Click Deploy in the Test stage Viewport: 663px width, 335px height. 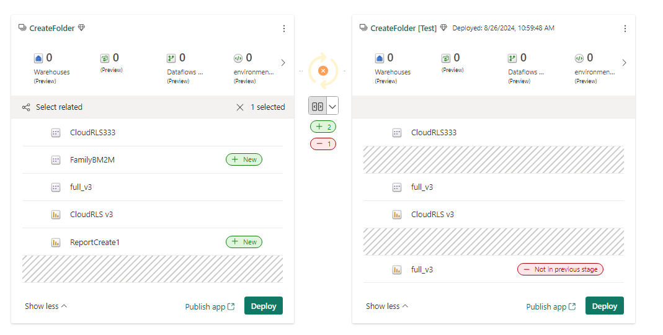[x=604, y=306]
